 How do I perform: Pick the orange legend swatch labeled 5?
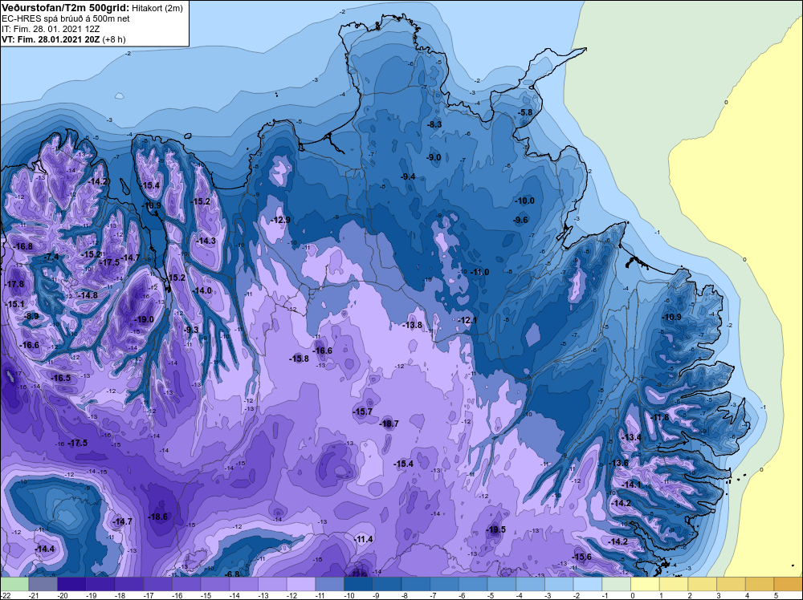(789, 584)
